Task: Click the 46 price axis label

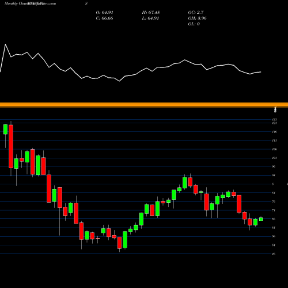Action: click(x=274, y=254)
